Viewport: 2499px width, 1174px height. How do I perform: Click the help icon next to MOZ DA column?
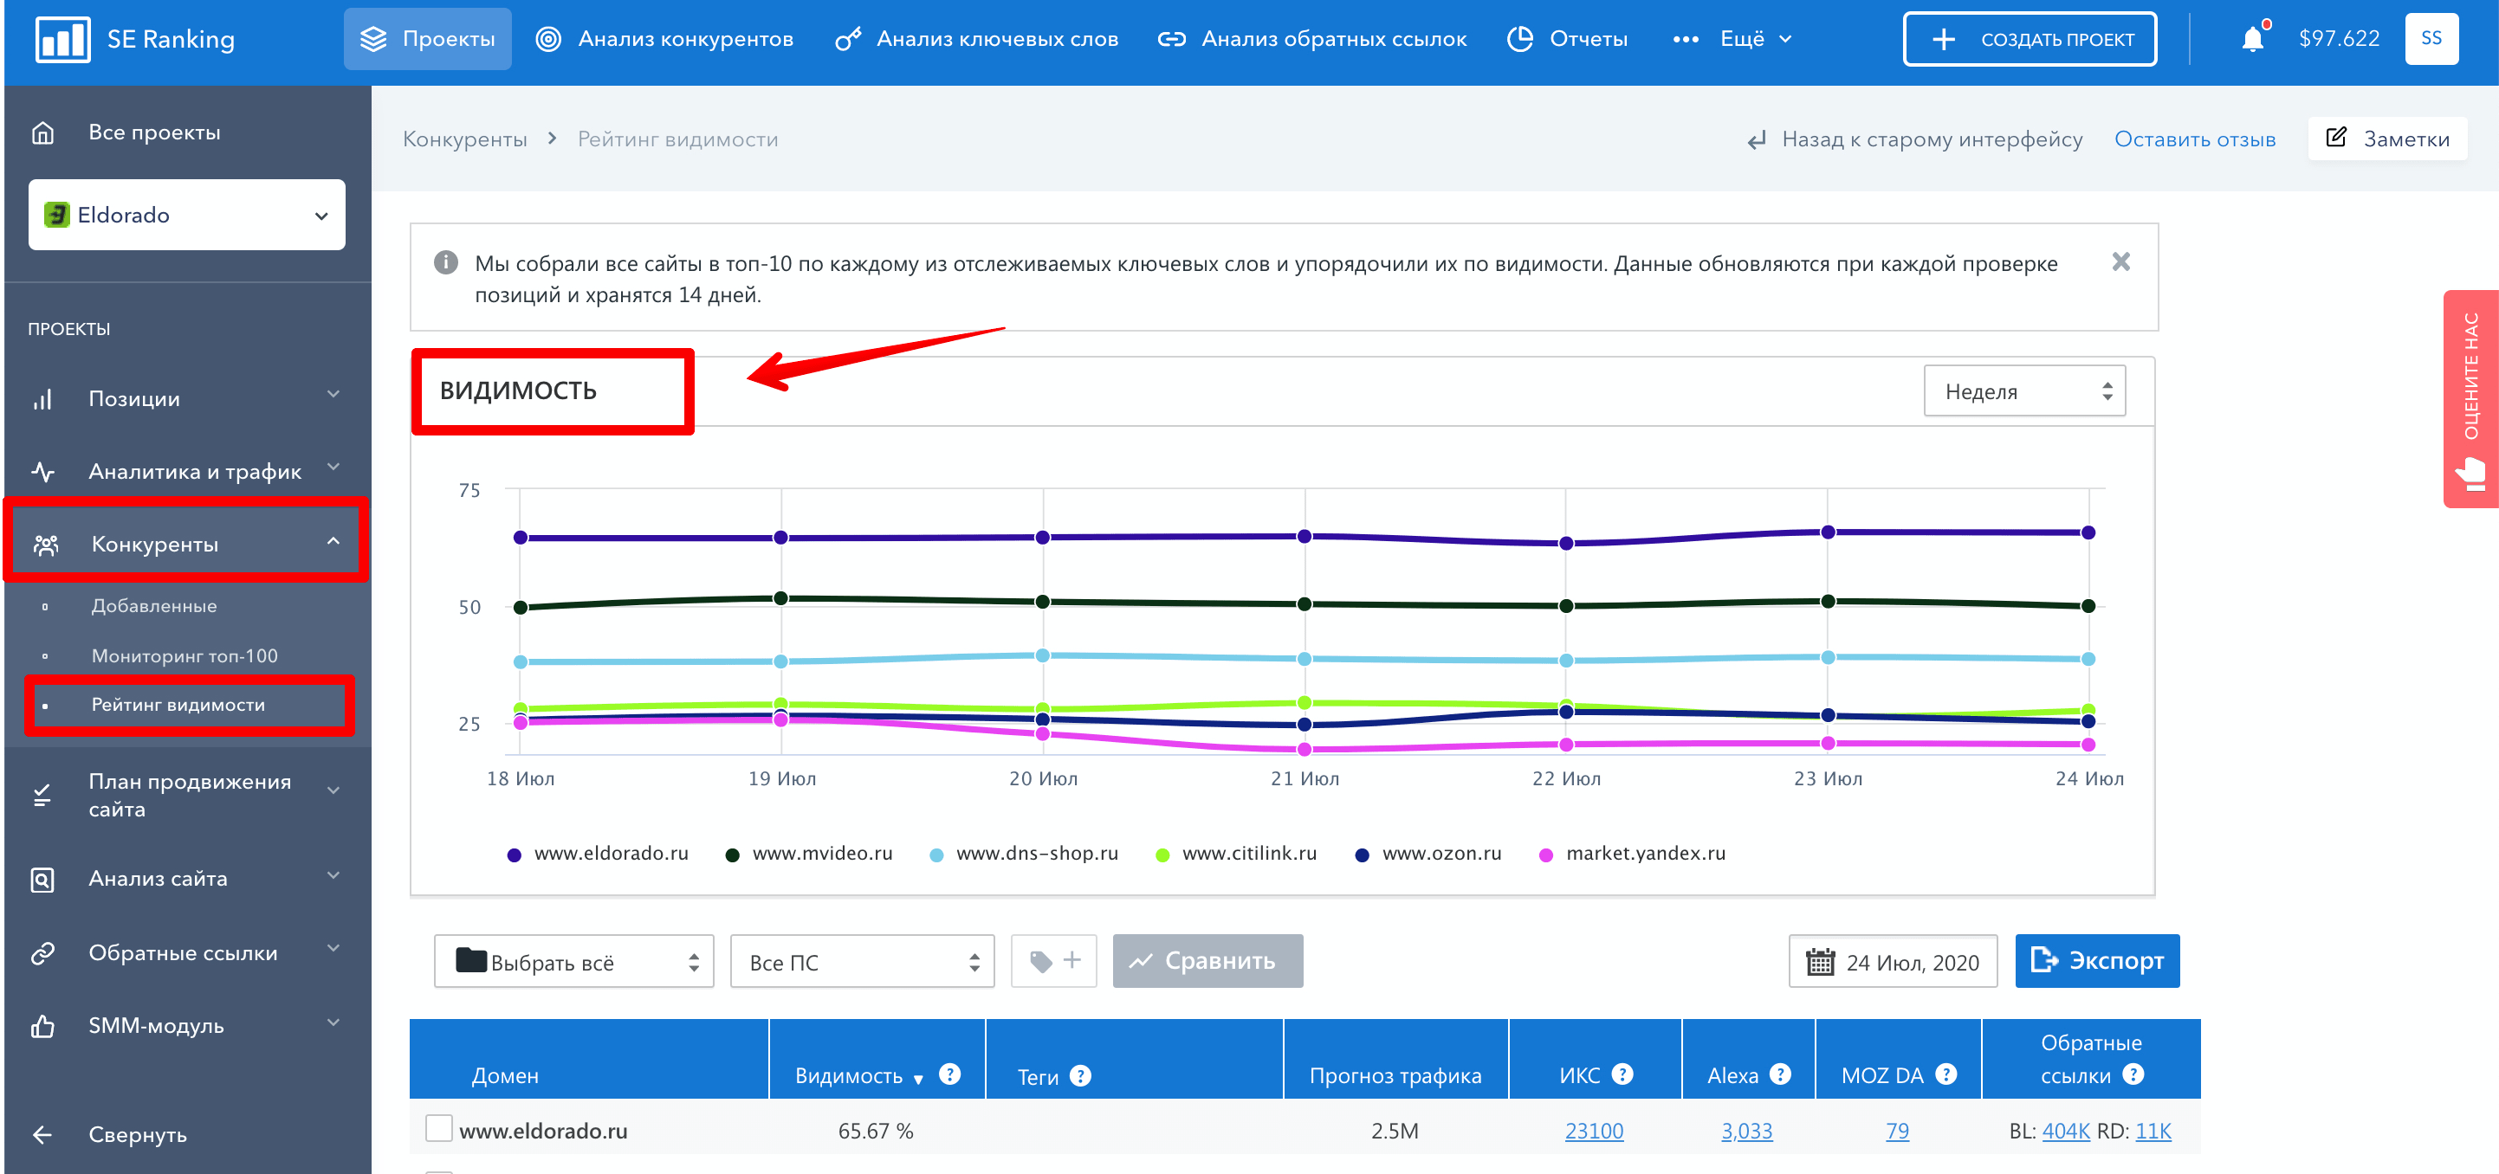[x=1945, y=1074]
